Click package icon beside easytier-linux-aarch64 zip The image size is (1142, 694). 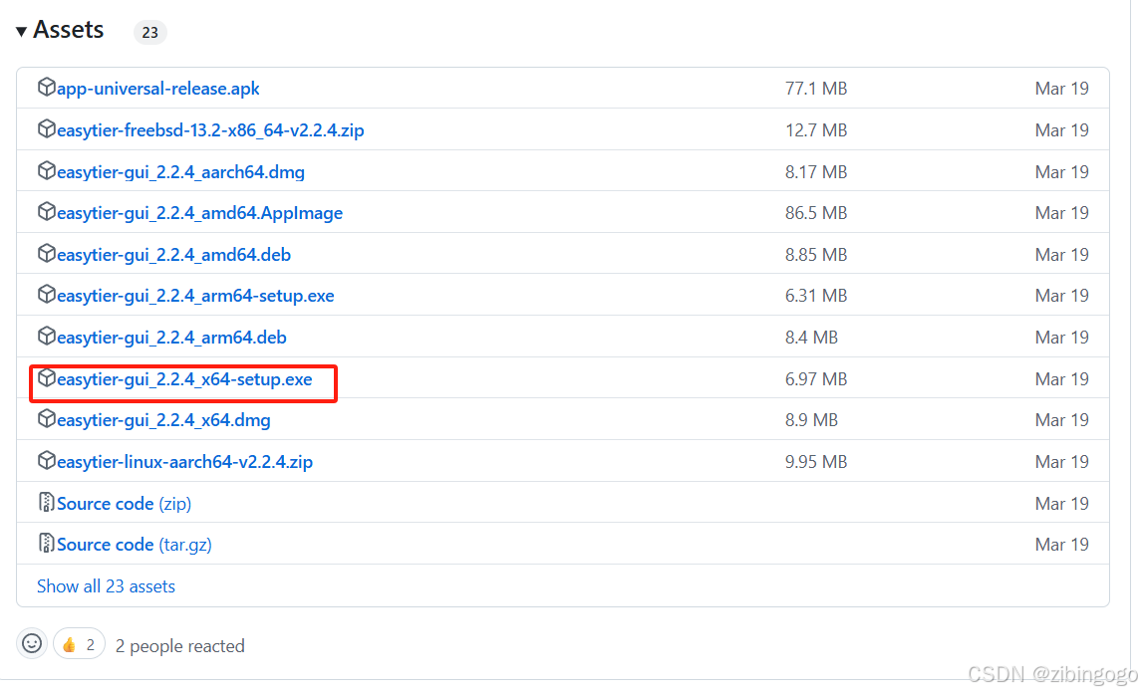click(x=46, y=460)
